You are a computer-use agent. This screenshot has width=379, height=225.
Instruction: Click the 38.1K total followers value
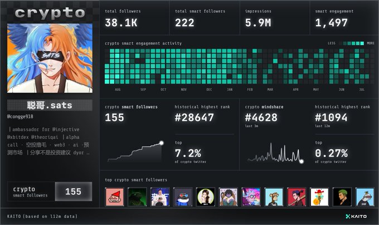point(121,23)
